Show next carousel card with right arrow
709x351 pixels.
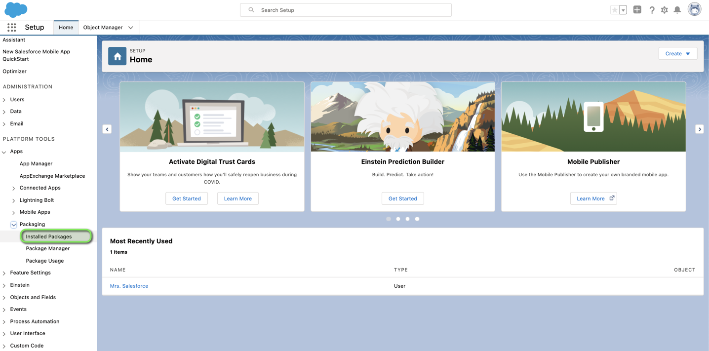[x=699, y=129]
